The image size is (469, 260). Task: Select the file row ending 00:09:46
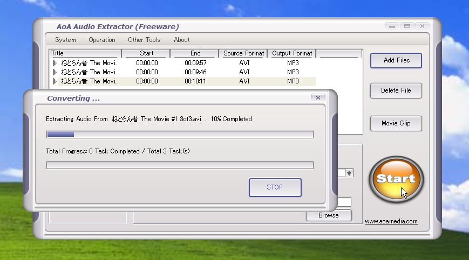coord(183,72)
